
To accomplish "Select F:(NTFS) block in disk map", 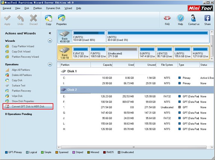I will (98, 53).
